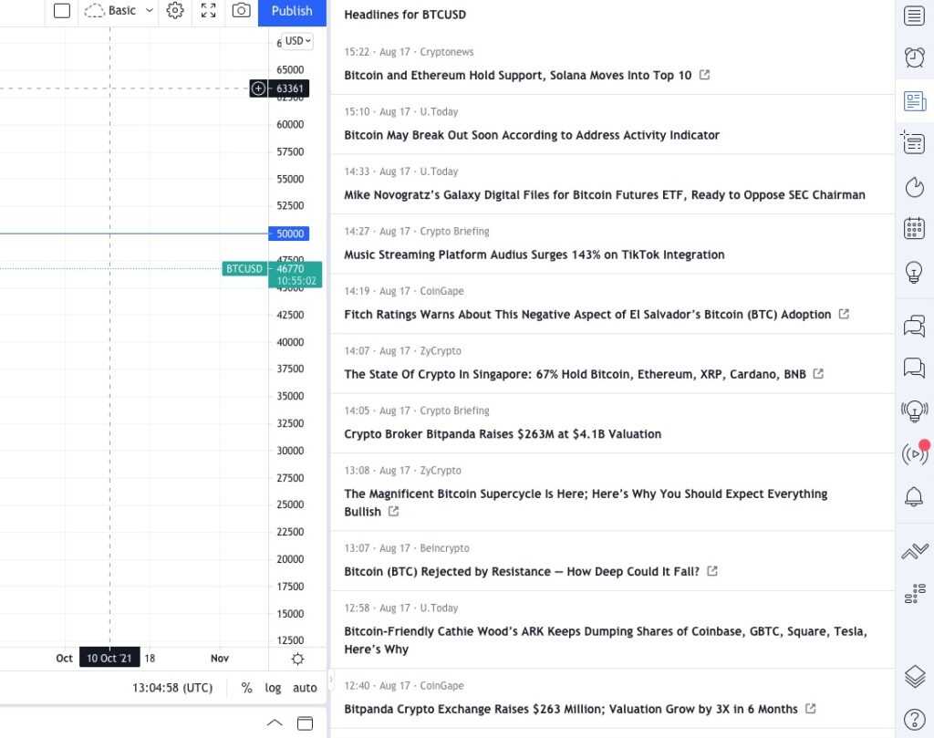Take a chart snapshot with camera icon
934x738 pixels.
(x=241, y=11)
